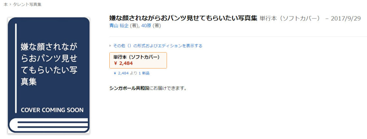Click the にお届けできます delivery message text

click(168, 89)
